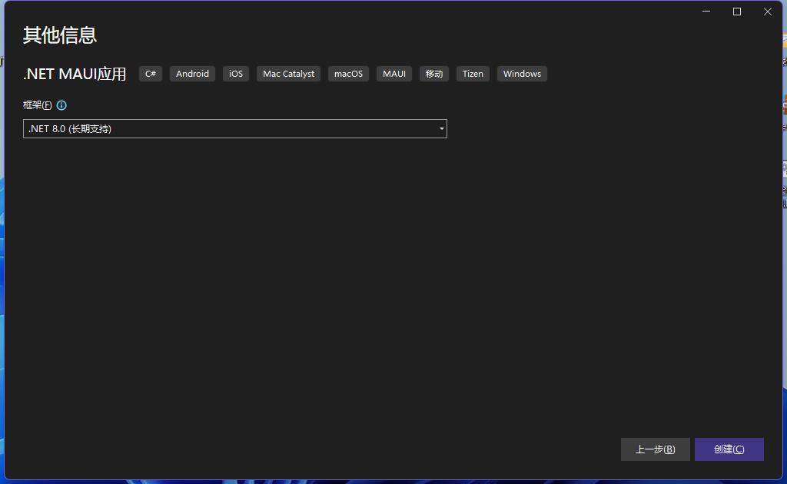
Task: Close the 其他信息 dialog
Action: tap(768, 12)
